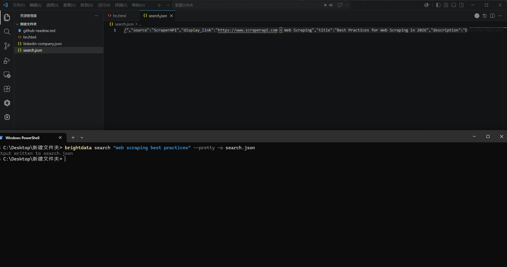Open the Explorer view in activity bar
507x267 pixels.
[7, 17]
